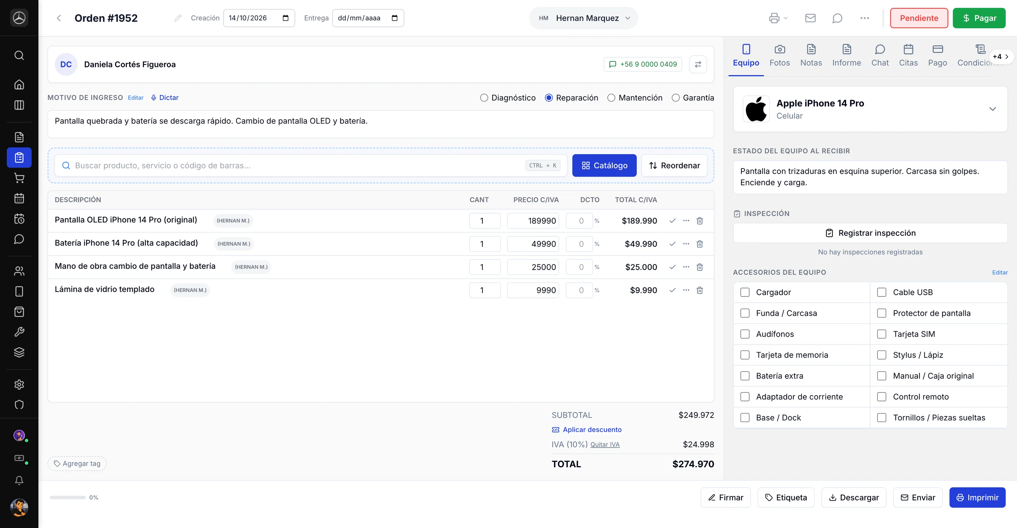The image size is (1017, 528).
Task: Open the search icon in sidebar
Action: pos(19,55)
